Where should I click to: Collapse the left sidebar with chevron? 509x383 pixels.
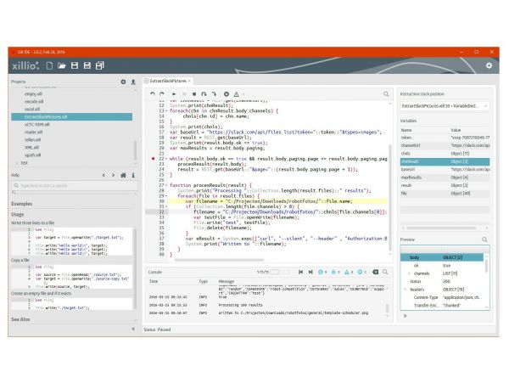pyautogui.click(x=133, y=329)
